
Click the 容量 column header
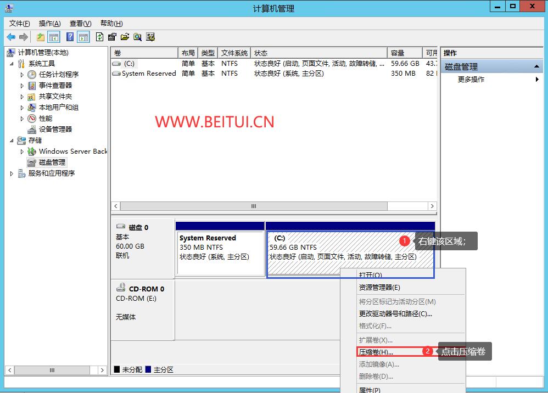tap(405, 53)
